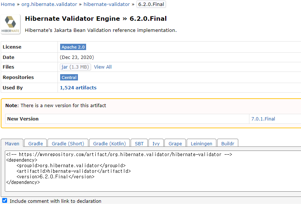Screen dimensions: 301x208
Task: Click the 6.2.0.Final breadcrumb badge
Action: click(151, 4)
